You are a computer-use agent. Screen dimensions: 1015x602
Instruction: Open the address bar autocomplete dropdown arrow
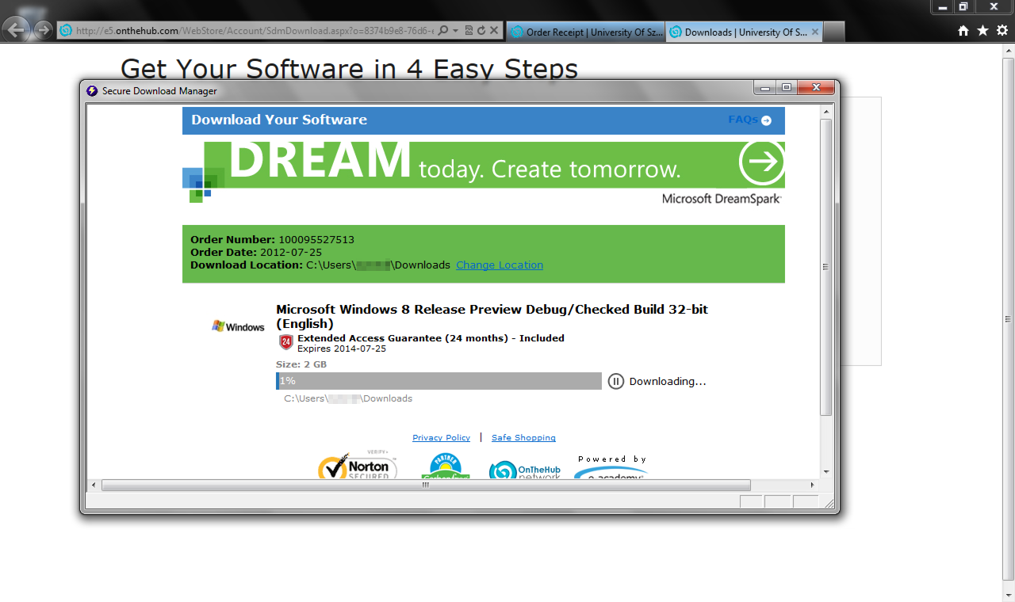click(x=456, y=31)
